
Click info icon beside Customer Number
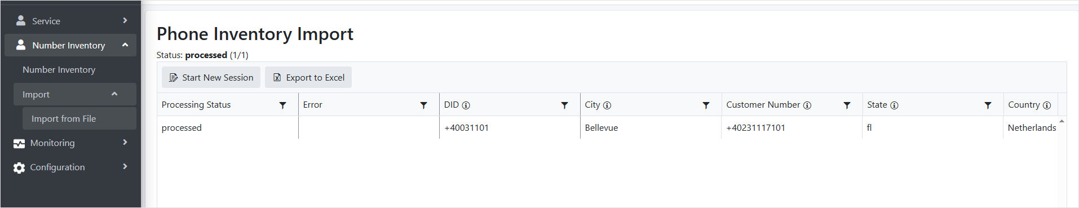coord(807,105)
